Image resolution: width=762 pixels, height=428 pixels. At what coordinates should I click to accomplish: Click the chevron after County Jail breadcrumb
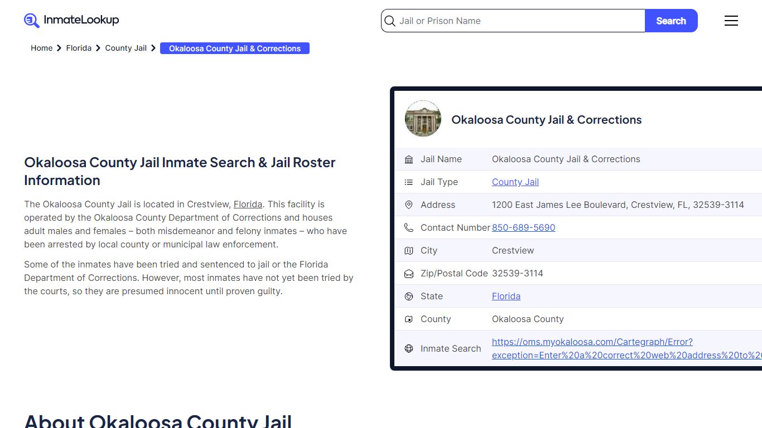point(153,48)
